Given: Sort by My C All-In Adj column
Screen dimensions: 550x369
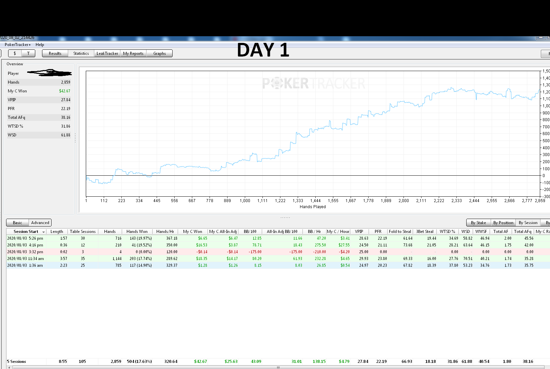Looking at the screenshot, I should (x=223, y=232).
